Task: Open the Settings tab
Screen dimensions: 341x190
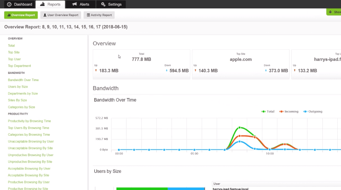Action: 111,4
